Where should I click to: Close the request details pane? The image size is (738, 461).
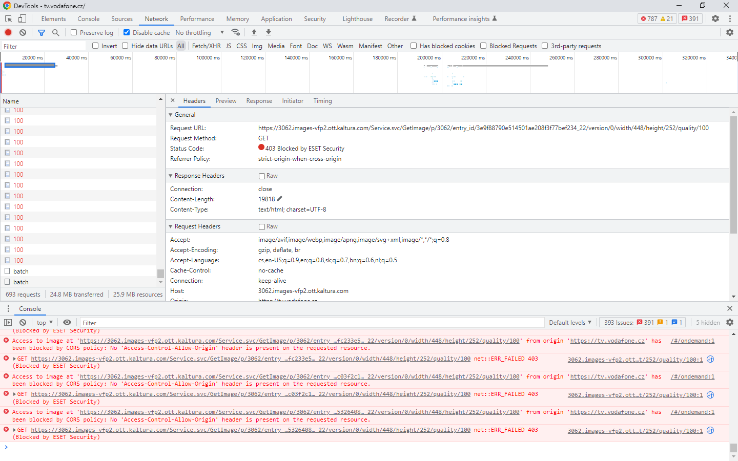[173, 100]
